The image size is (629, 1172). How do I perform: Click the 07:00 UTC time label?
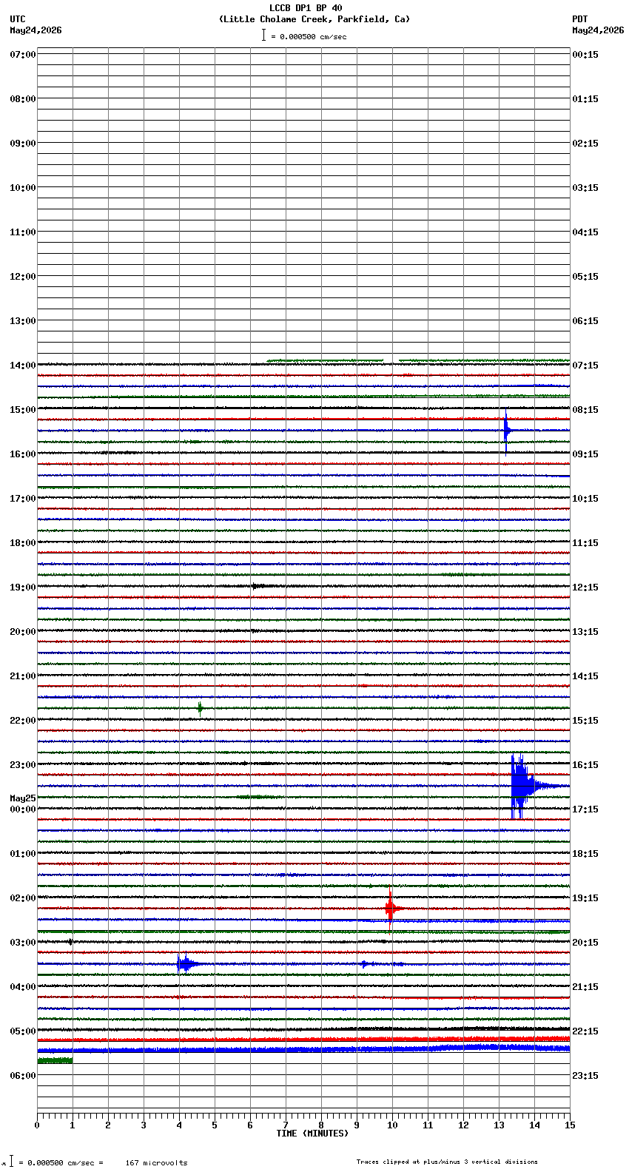(23, 55)
